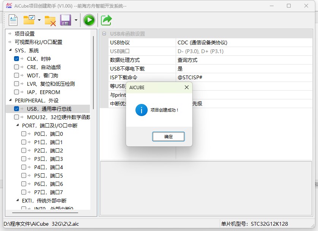
Task: Select P3口，端口3 tree label
Action: [49, 159]
